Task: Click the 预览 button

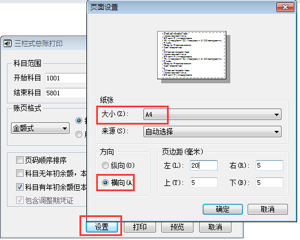Action: pos(177,227)
